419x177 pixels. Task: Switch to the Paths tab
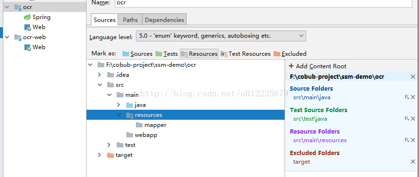pos(130,20)
